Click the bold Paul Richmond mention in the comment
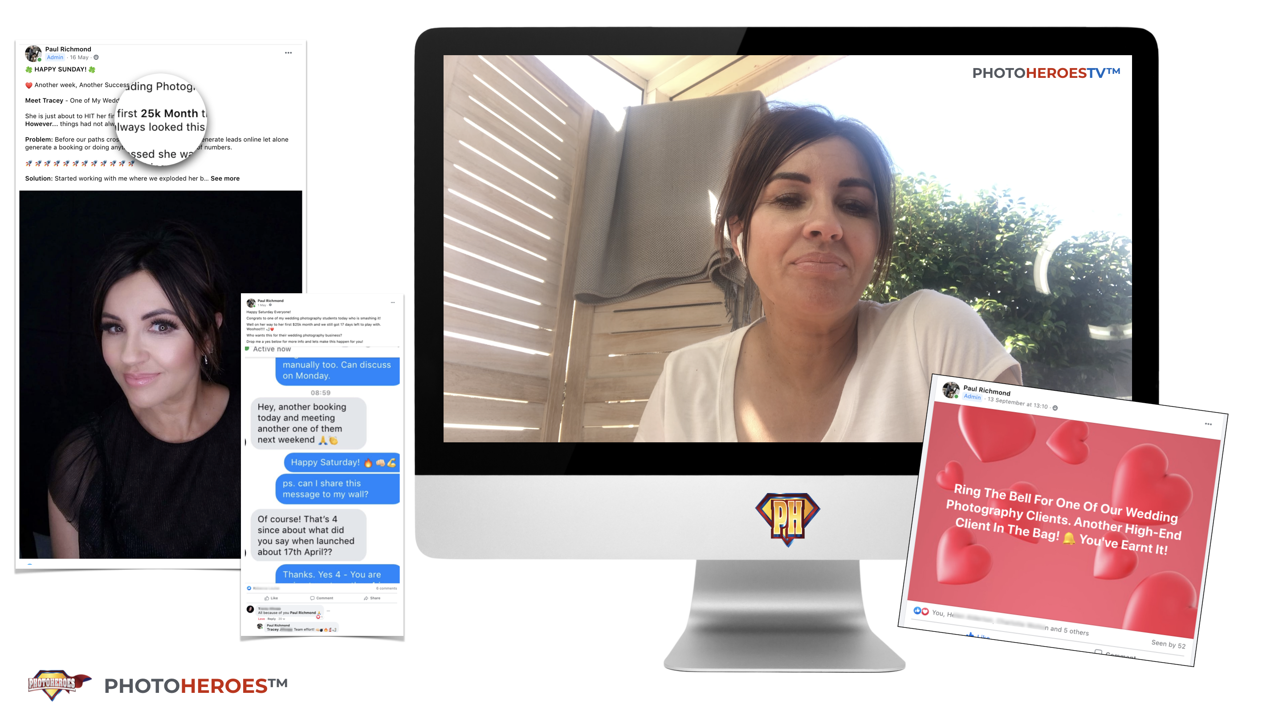 (x=302, y=612)
